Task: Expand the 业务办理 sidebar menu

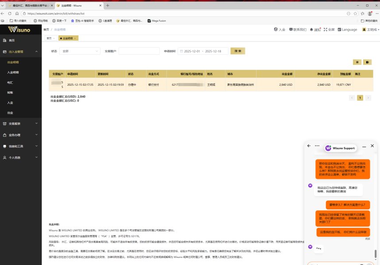Action: [21, 135]
